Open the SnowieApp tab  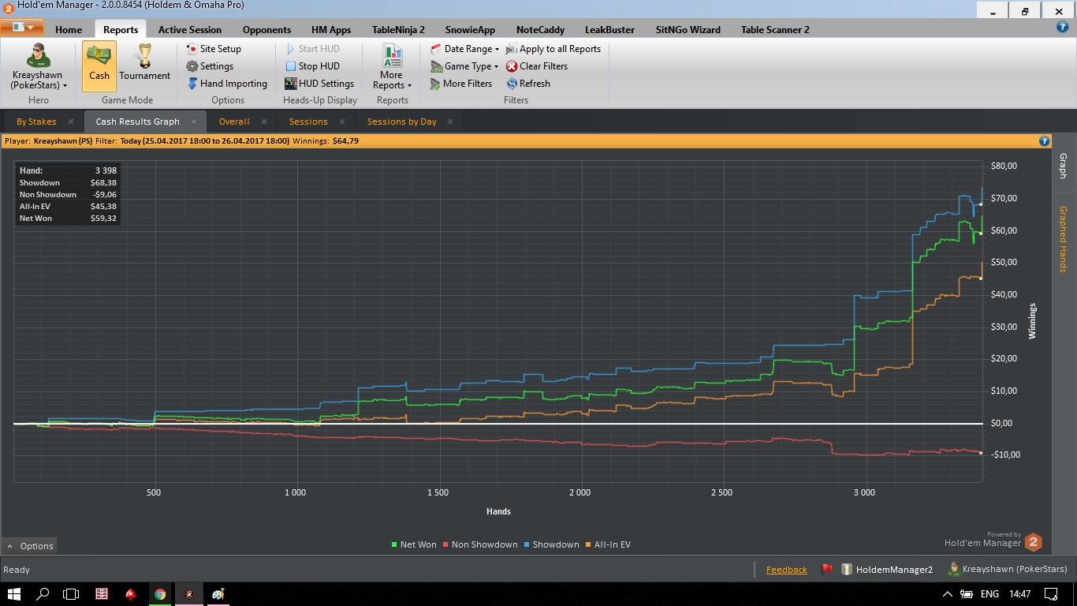coord(470,29)
